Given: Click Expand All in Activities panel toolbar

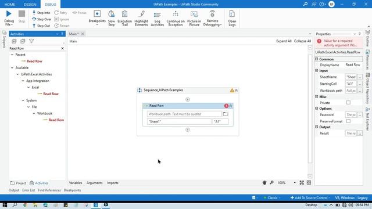Looking at the screenshot, I should 14,41.
